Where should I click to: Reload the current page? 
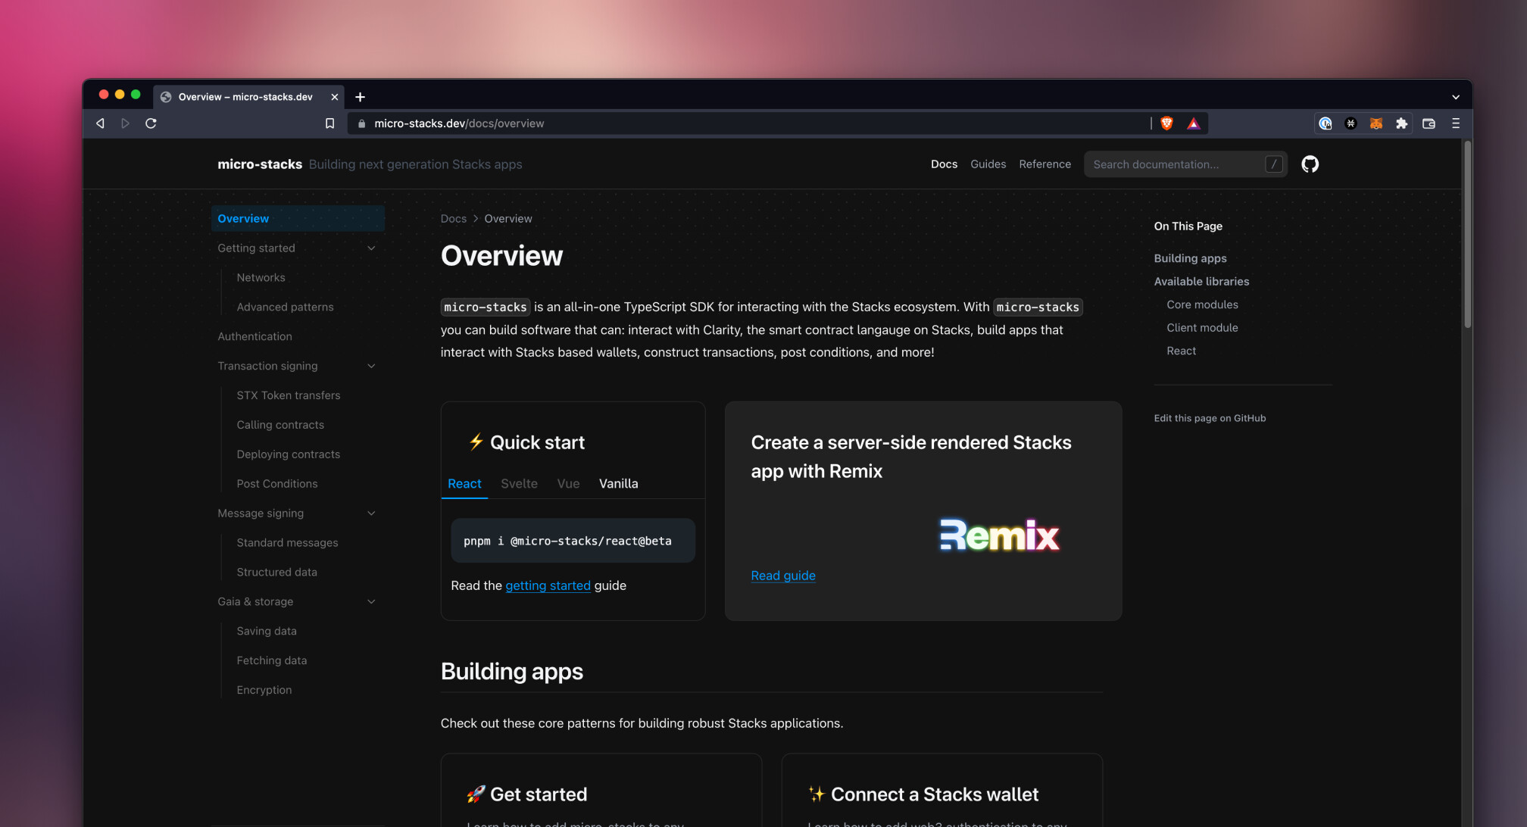[x=151, y=123]
